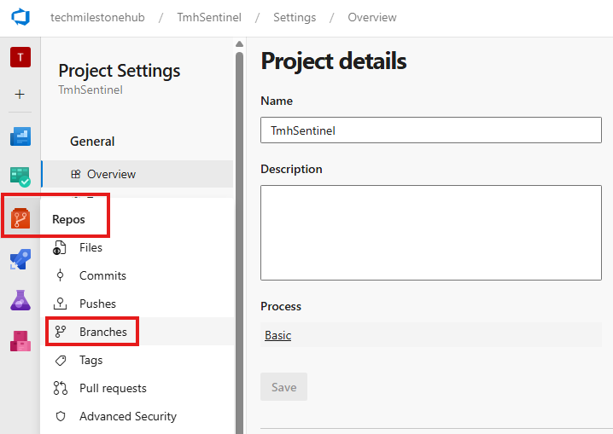
Task: Open Commits in the Repos flyout
Action: pyautogui.click(x=137, y=275)
